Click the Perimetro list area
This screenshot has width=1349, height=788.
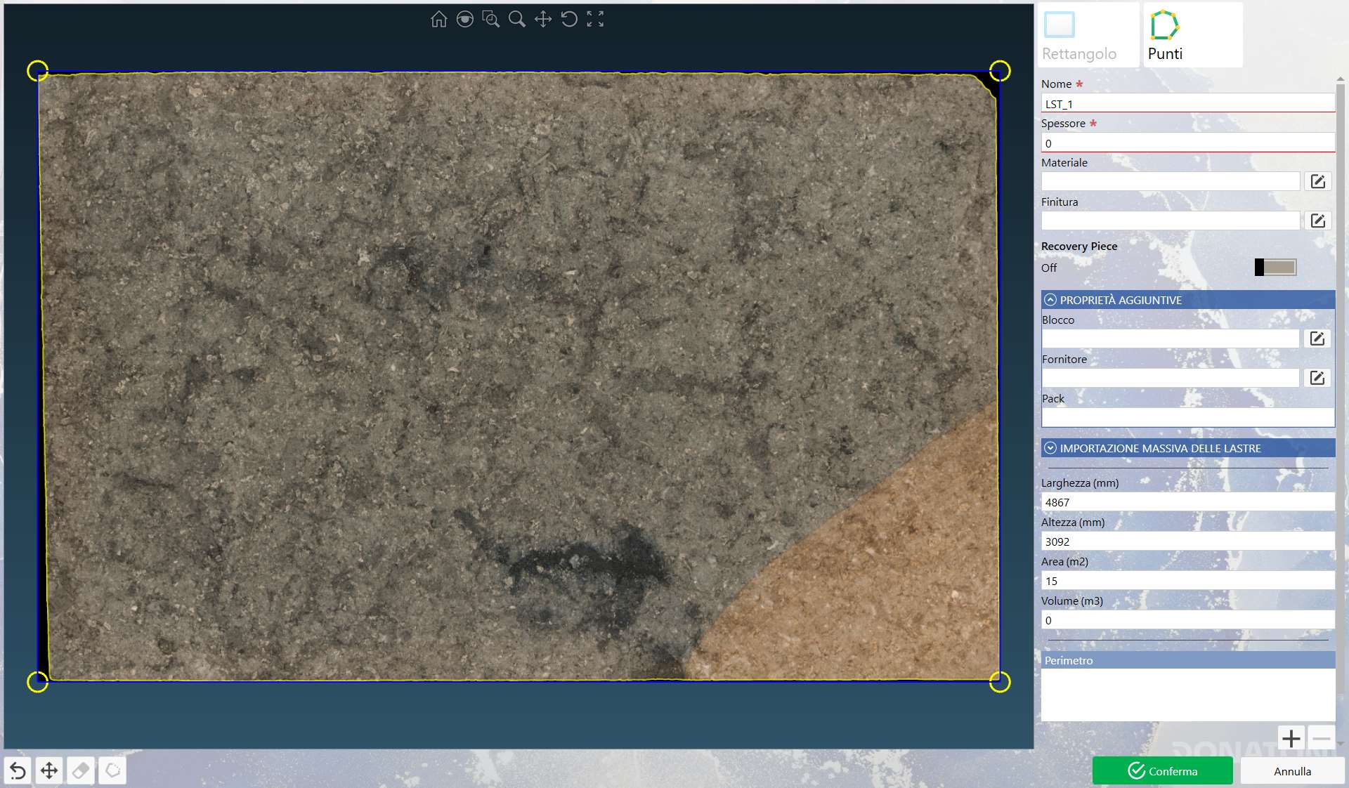coord(1187,695)
